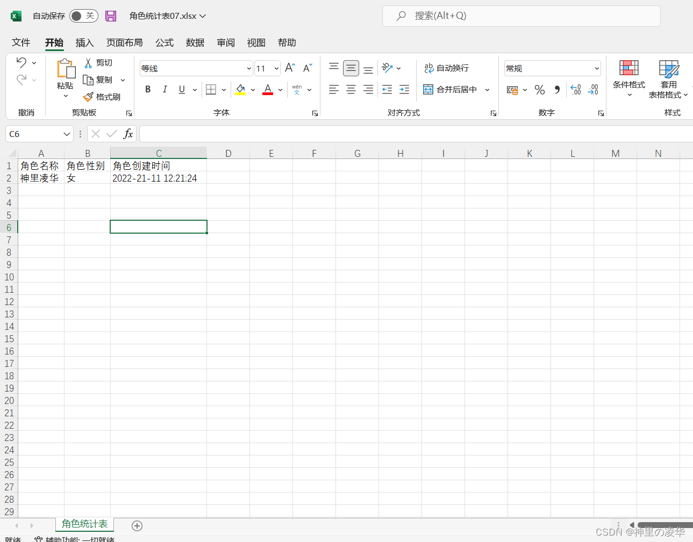Toggle the 自动保存 (AutoSave) switch
693x542 pixels.
[x=83, y=16]
